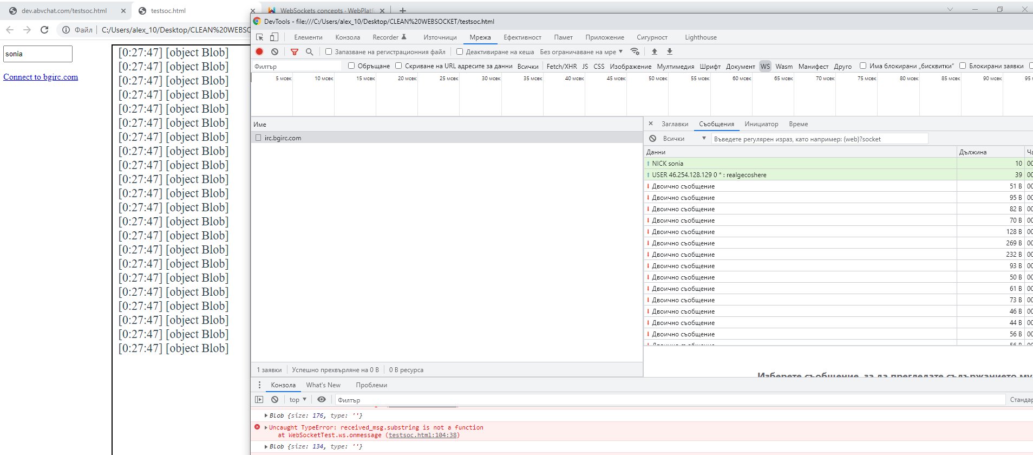Enable preserve log checkbox
Screen dimensions: 1033x455
[329, 52]
